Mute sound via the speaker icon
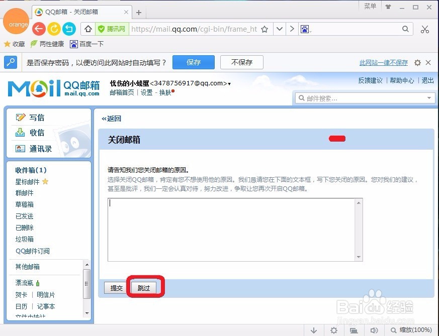Image resolution: width=439 pixels, height=336 pixels. coord(374,330)
